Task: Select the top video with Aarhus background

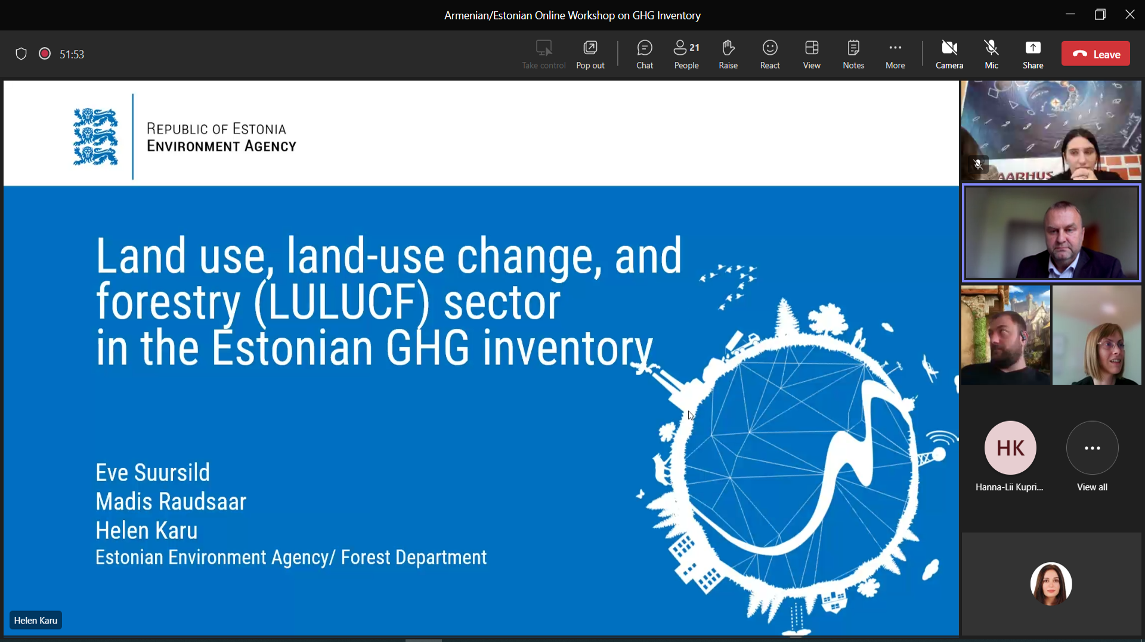Action: pyautogui.click(x=1051, y=131)
